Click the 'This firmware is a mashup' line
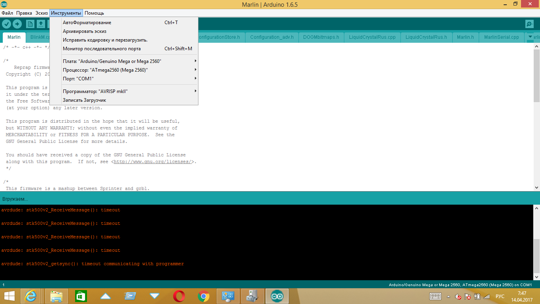Screen dimensions: 540x304 click(78, 189)
